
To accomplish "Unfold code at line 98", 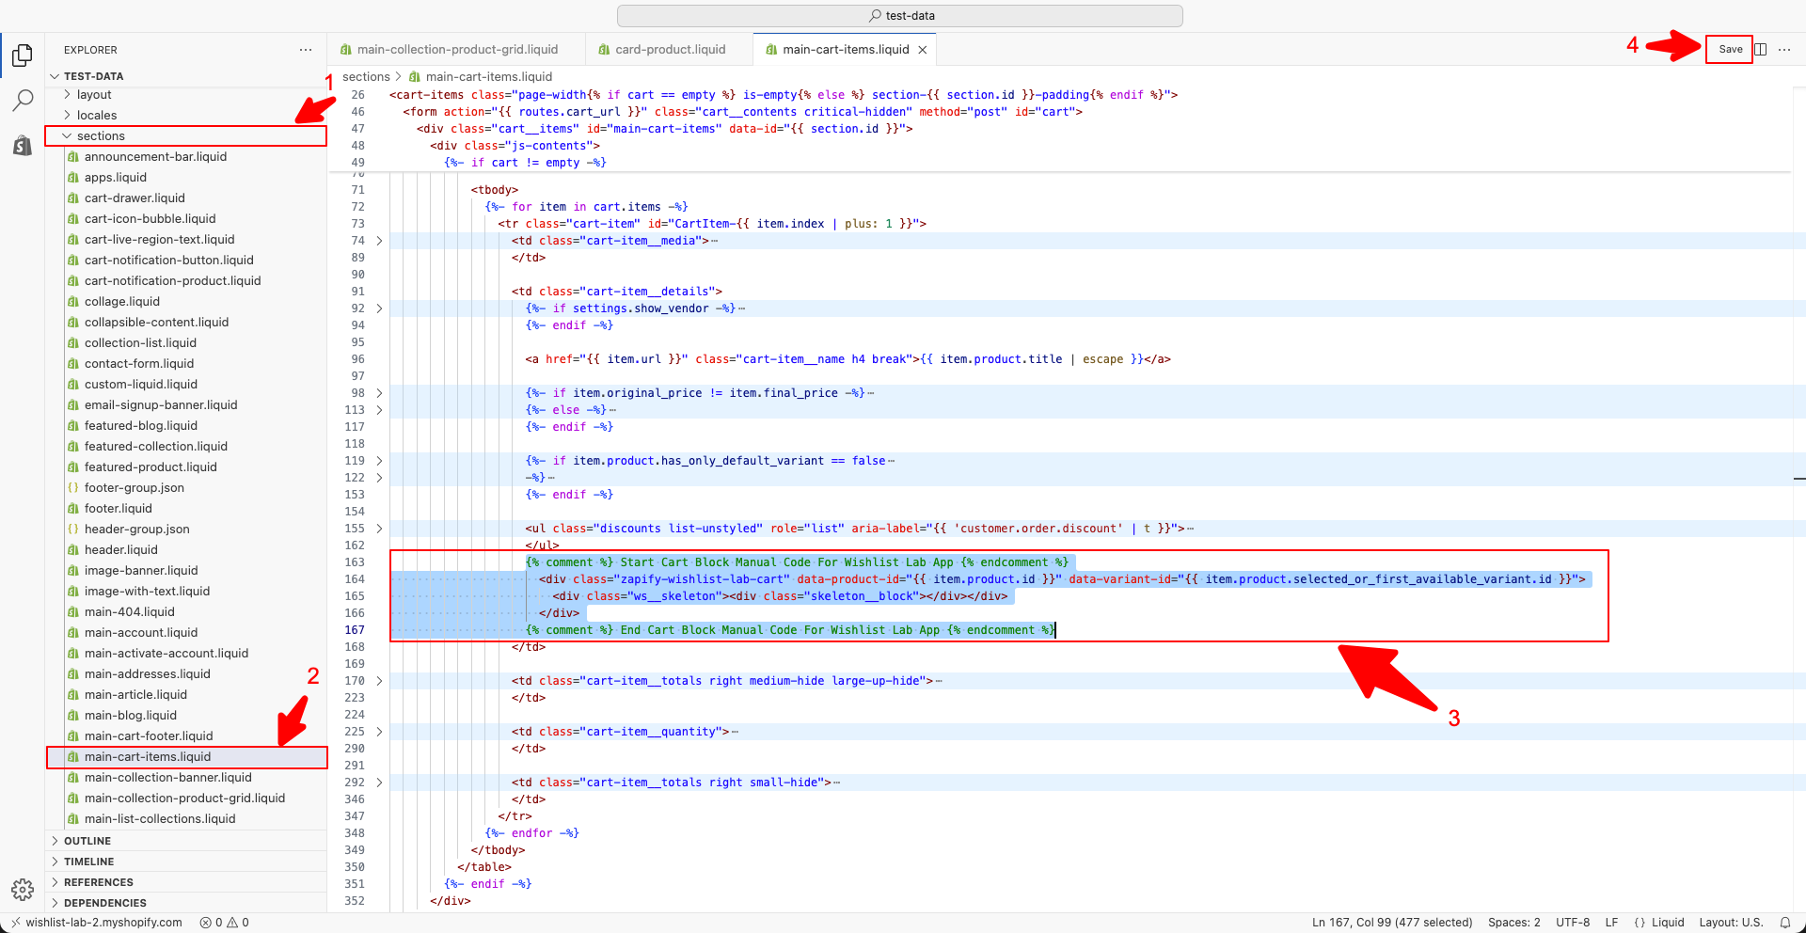I will (379, 393).
